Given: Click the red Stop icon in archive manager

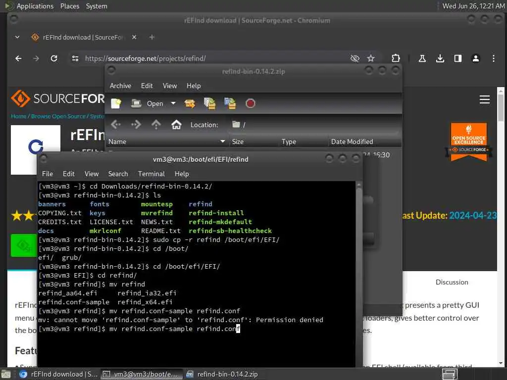Looking at the screenshot, I should (250, 104).
